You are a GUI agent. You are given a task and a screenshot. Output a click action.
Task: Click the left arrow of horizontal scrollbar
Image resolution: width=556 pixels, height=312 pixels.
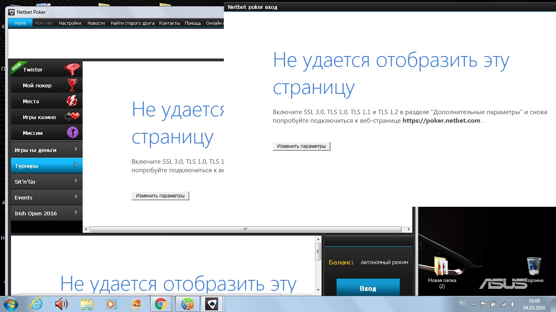coord(86,229)
